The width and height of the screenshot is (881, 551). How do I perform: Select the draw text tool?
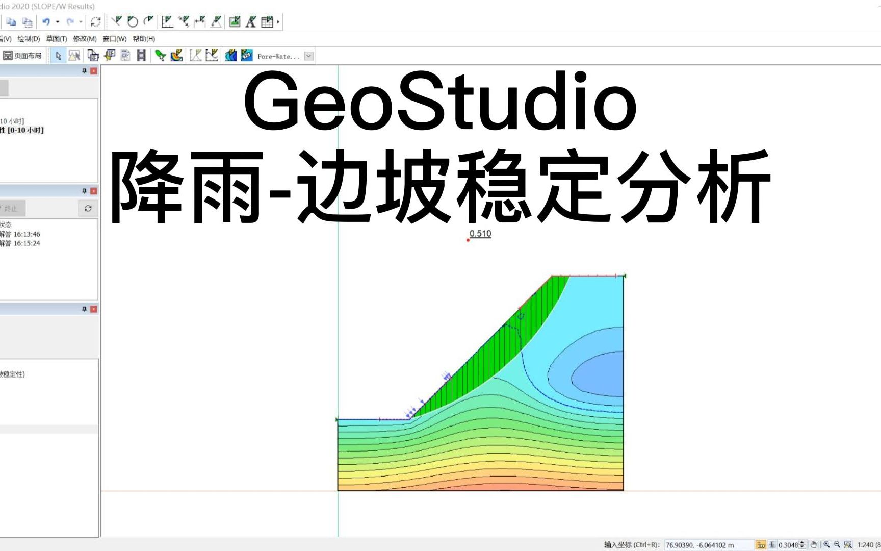(250, 22)
